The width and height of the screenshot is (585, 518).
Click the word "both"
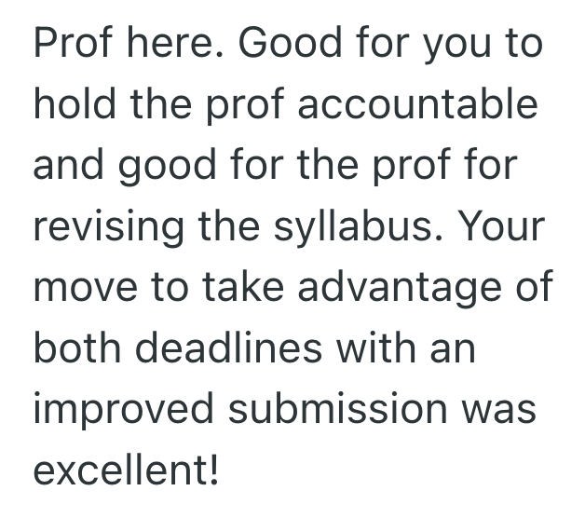pos(74,348)
